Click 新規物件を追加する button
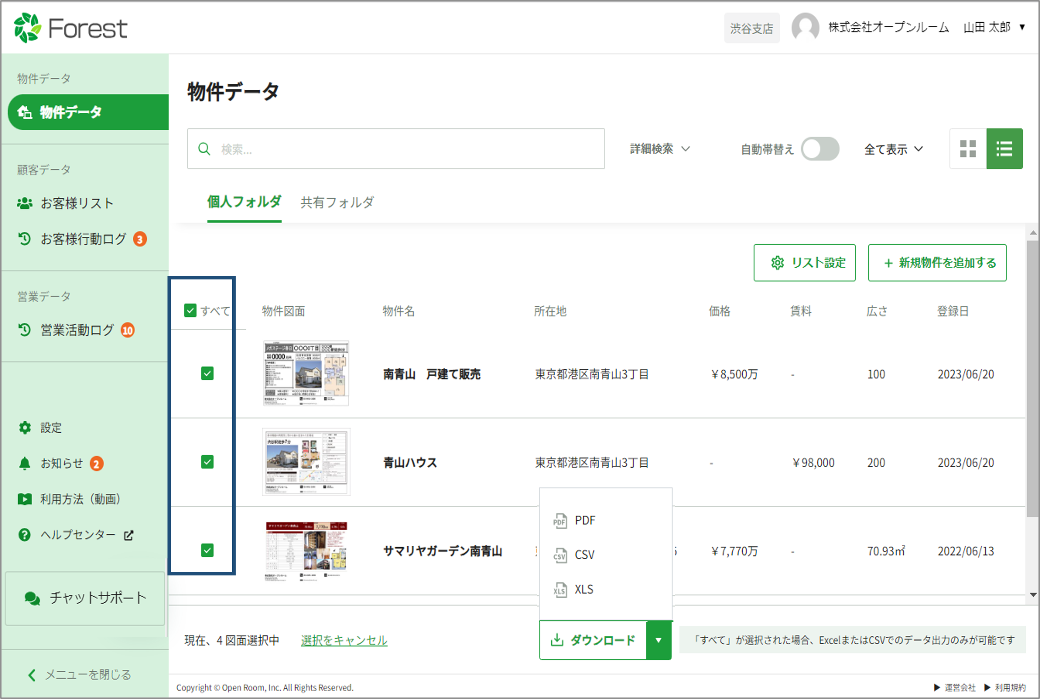 [x=937, y=263]
